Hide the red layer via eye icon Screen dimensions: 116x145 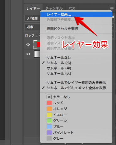pos(28,45)
